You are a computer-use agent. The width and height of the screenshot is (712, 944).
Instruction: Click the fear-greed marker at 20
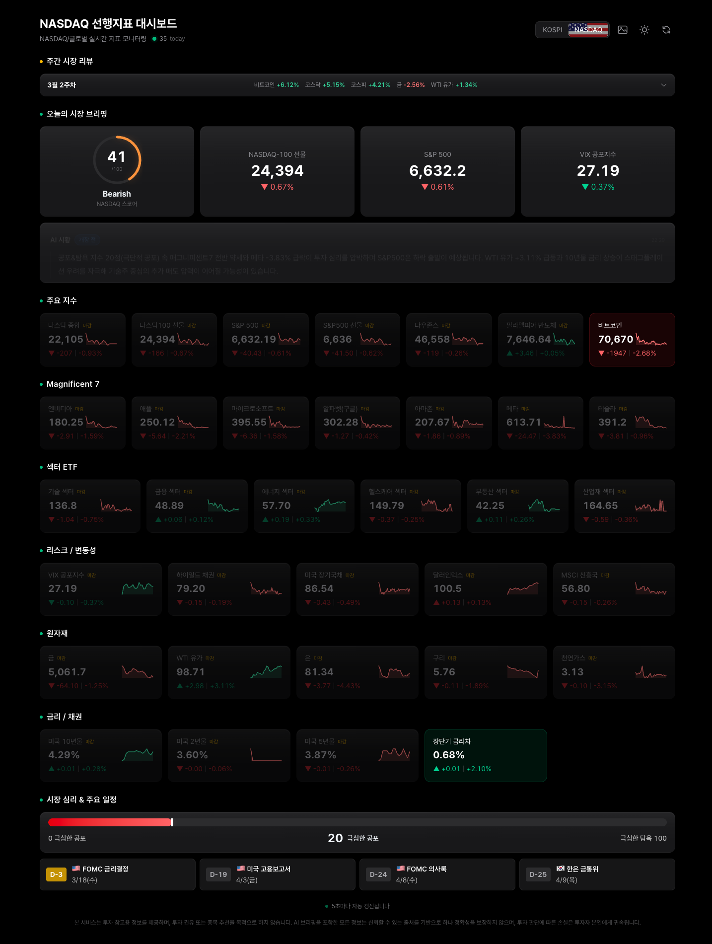point(172,822)
